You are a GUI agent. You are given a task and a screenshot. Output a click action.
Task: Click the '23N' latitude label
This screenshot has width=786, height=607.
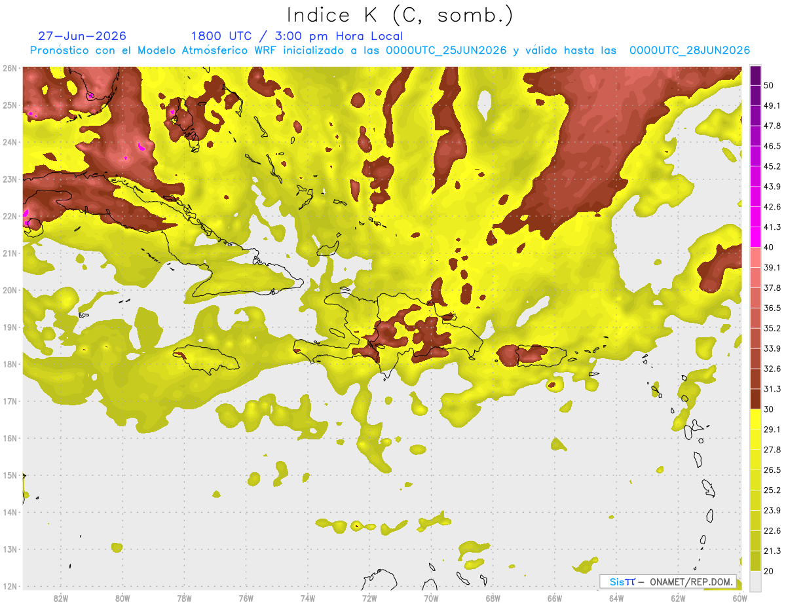pos(10,179)
